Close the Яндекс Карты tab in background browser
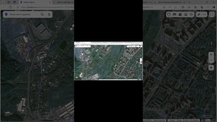The width and height of the screenshot is (217, 122). click(50, 2)
